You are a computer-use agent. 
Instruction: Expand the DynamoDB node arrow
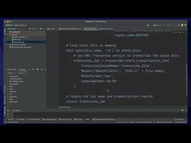click(8, 84)
